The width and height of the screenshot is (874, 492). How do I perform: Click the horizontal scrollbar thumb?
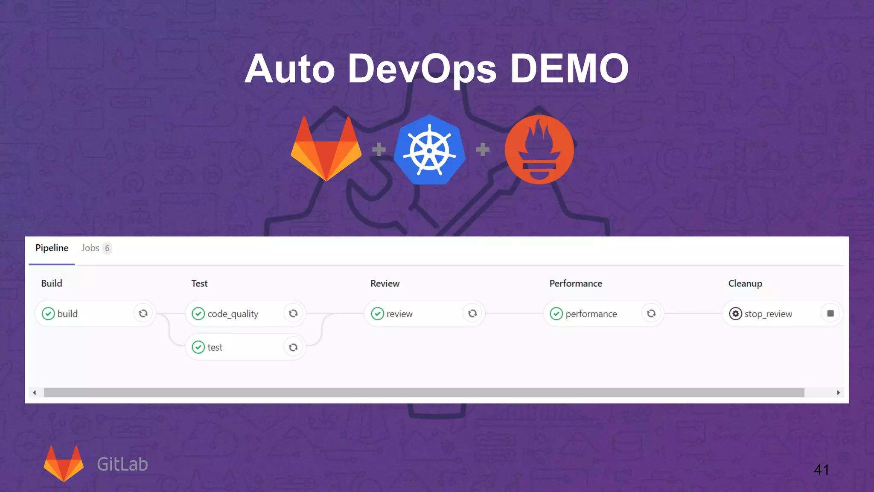pos(424,392)
